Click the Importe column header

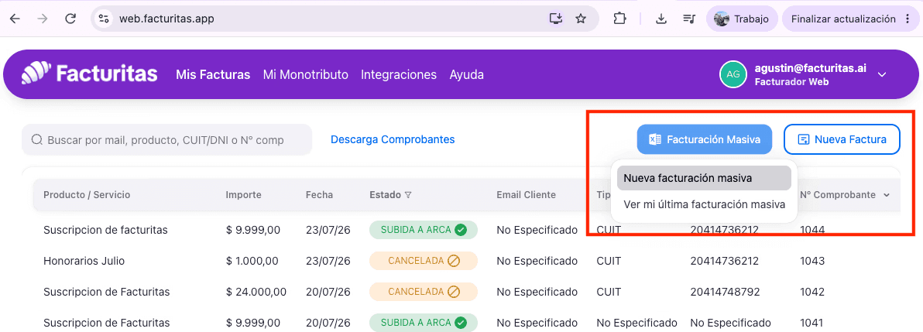[243, 195]
